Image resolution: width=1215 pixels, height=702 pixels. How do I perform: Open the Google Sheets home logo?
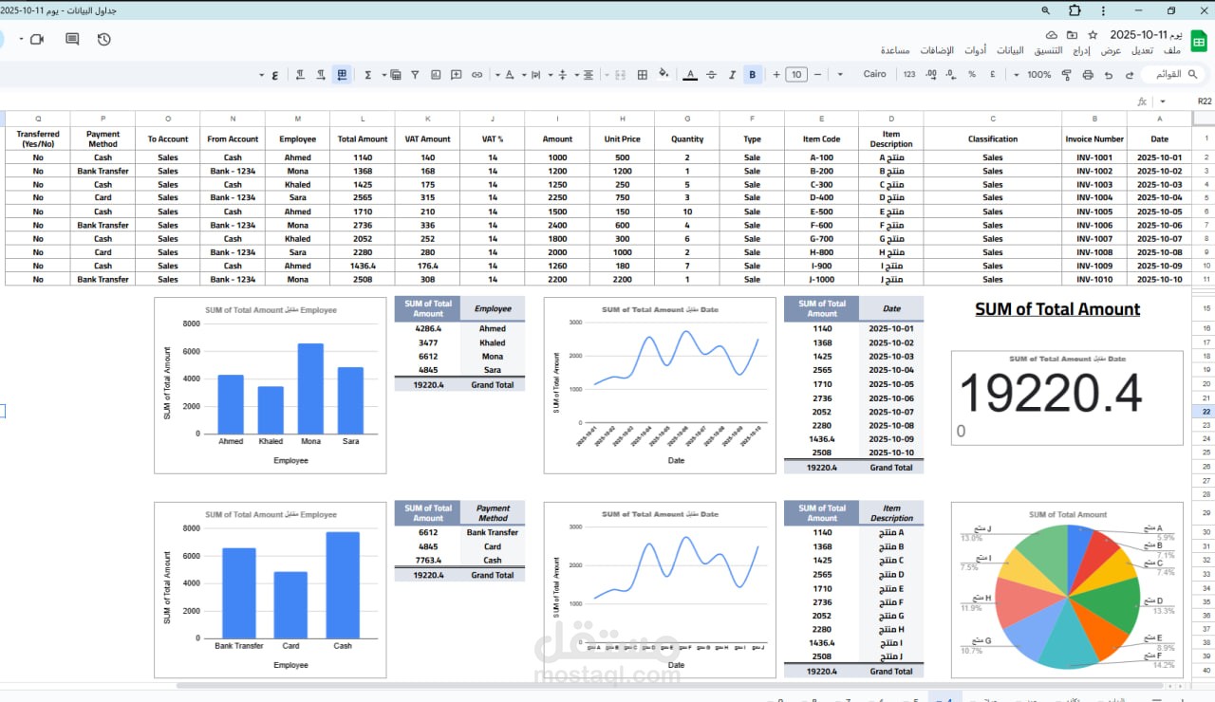pyautogui.click(x=1198, y=41)
